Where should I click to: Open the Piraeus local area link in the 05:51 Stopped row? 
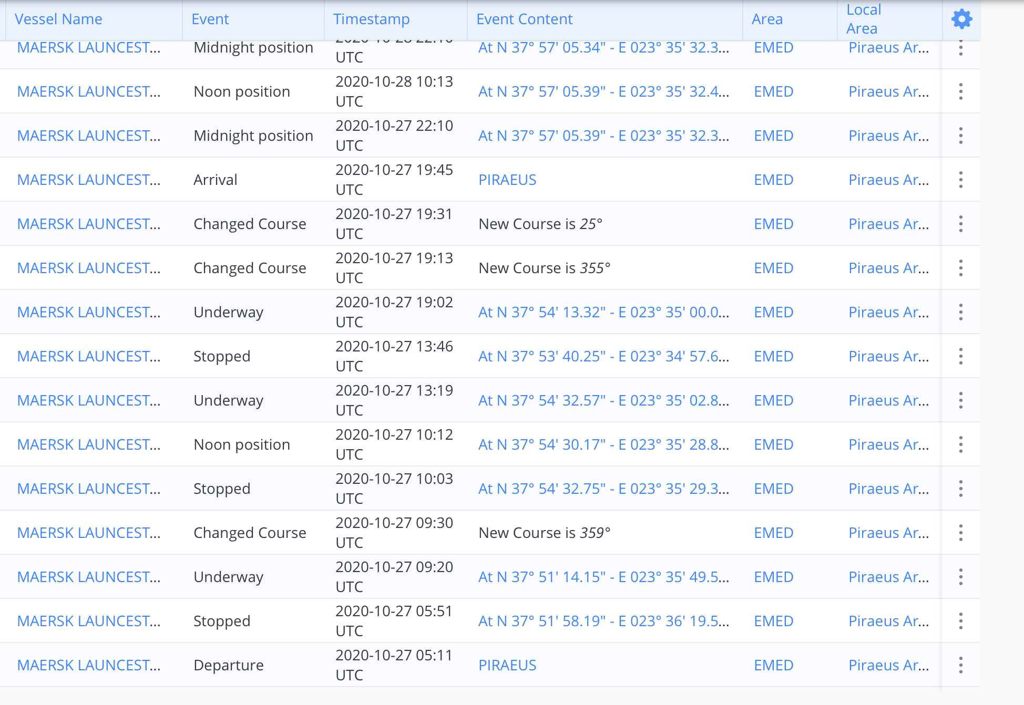tap(888, 621)
